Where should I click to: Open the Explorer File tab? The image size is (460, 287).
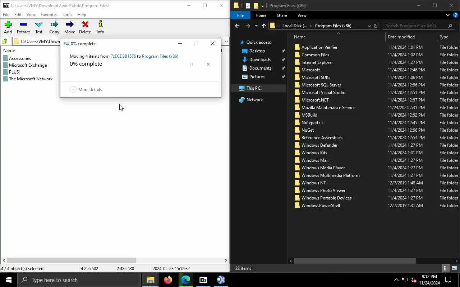240,15
